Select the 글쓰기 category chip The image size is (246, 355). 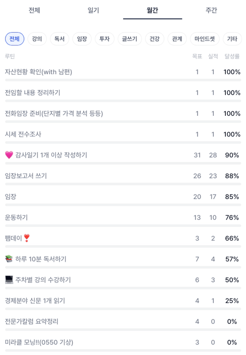point(130,39)
